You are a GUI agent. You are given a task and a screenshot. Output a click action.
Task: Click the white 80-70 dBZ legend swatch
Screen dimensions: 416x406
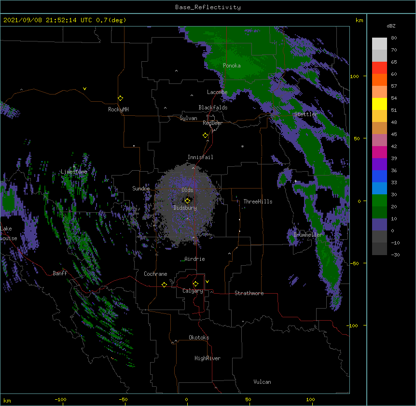[379, 44]
